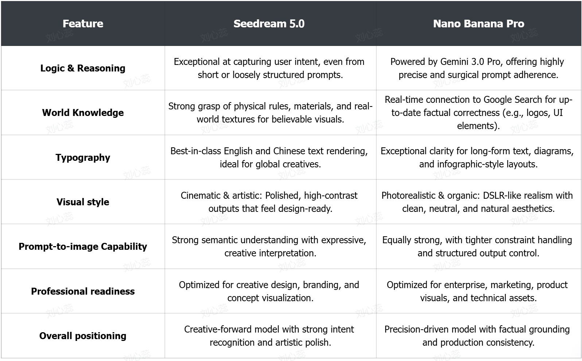Click the cell about Google Search connection
This screenshot has width=582, height=361.
click(478, 113)
